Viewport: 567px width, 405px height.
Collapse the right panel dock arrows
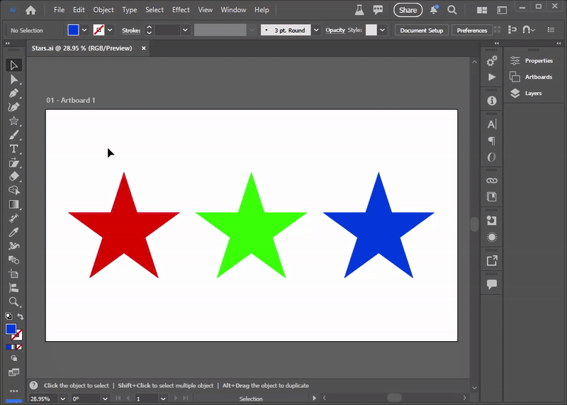tap(560, 44)
